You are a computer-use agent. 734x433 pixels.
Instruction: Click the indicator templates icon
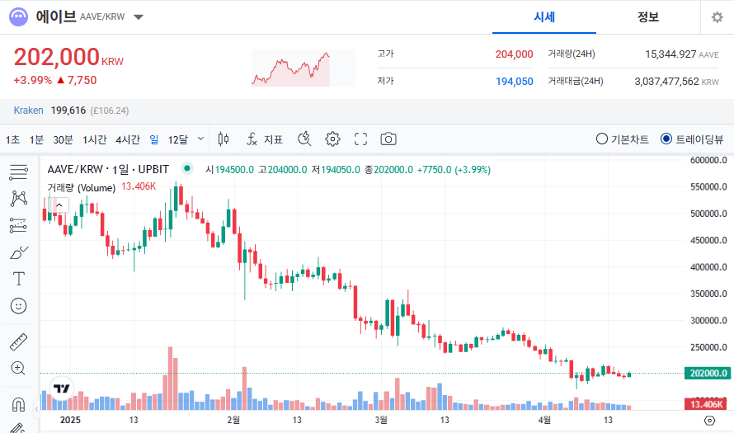(x=304, y=139)
